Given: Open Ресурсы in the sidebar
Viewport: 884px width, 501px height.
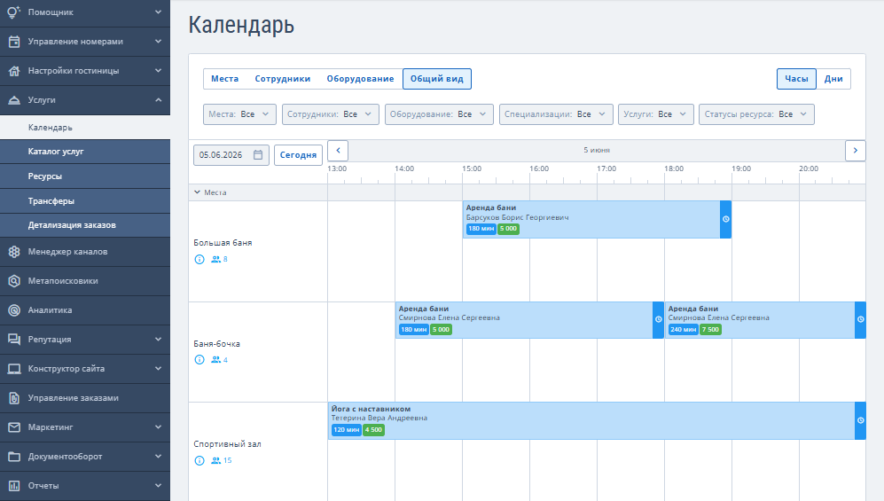Looking at the screenshot, I should coord(85,176).
